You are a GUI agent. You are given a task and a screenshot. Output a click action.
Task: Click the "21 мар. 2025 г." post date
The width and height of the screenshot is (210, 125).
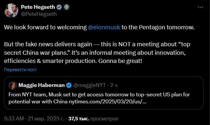(x=46, y=119)
